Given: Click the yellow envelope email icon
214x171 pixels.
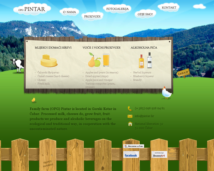Looking at the screenshot, I should pyautogui.click(x=130, y=116).
